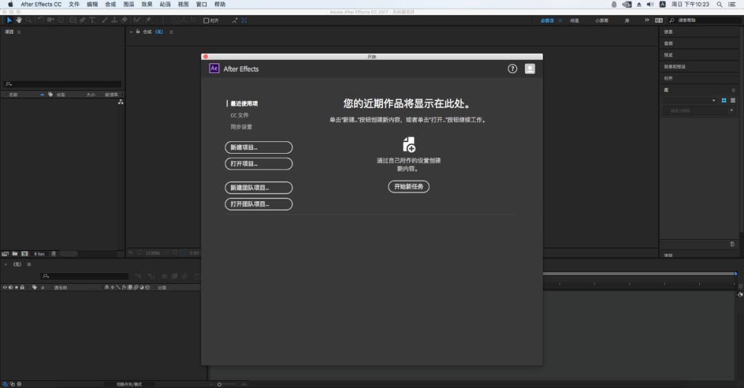The width and height of the screenshot is (744, 388).
Task: Select the Selection arrow tool
Action: pyautogui.click(x=9, y=20)
